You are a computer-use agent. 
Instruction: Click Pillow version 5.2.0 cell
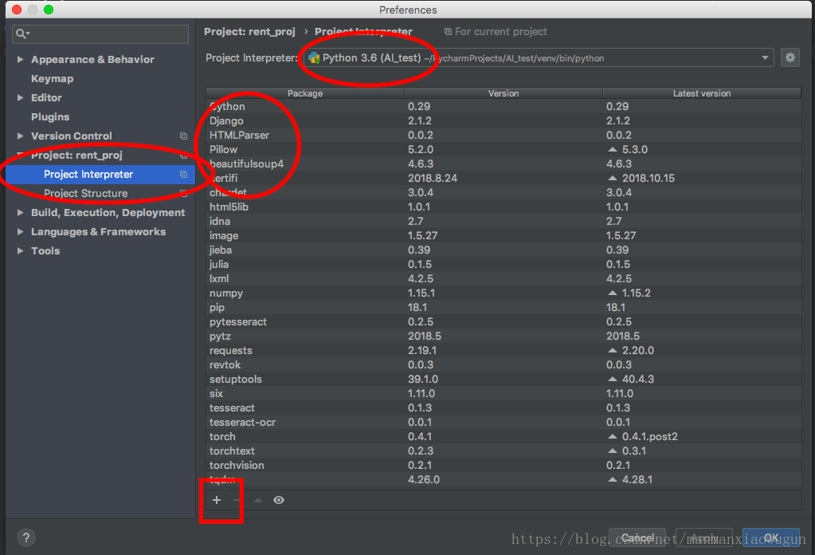421,149
